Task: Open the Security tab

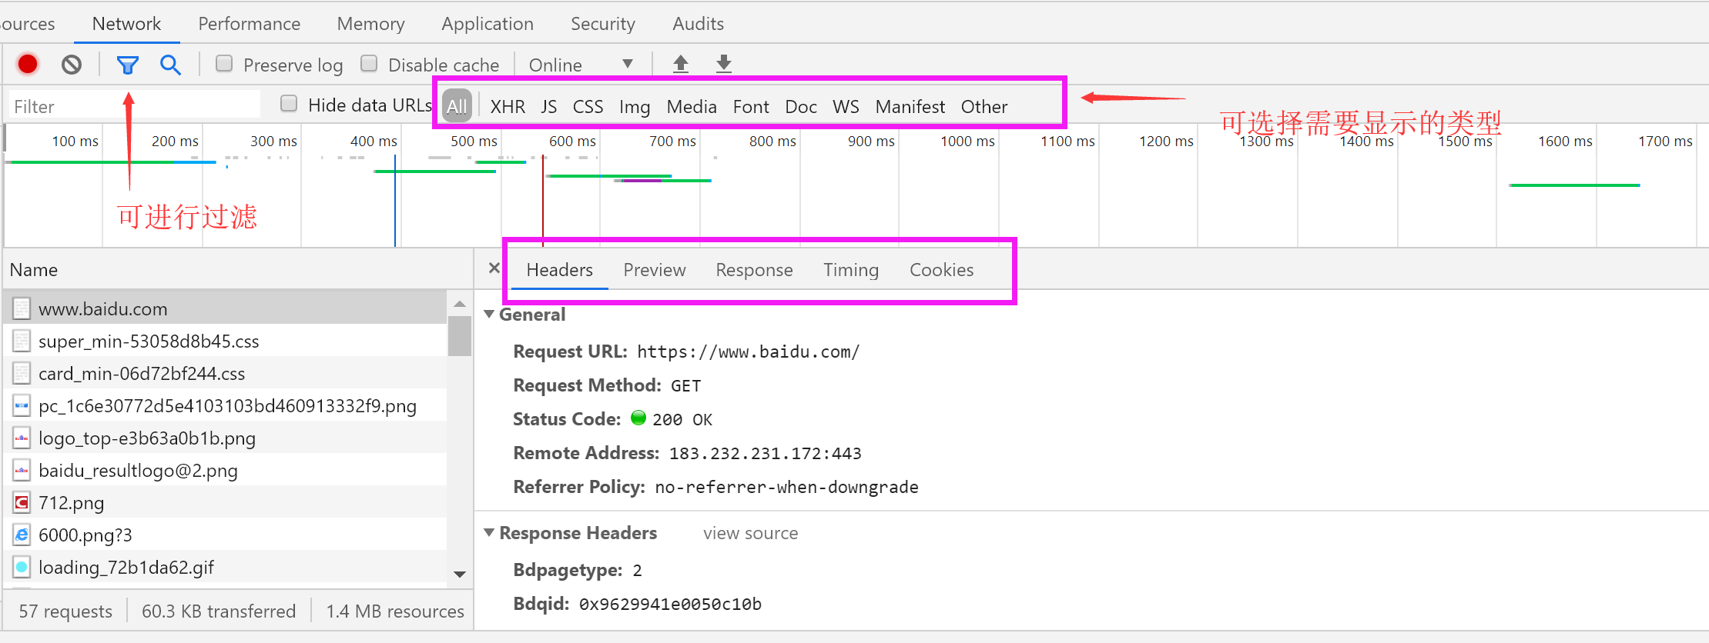Action: [603, 24]
